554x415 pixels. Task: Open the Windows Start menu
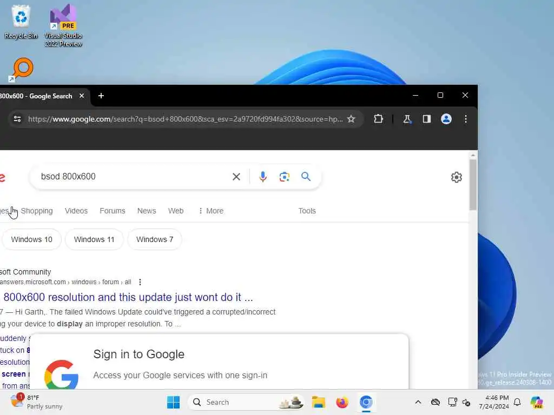click(173, 402)
